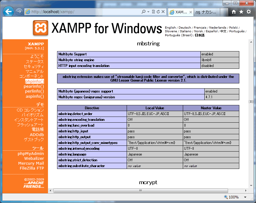Open Favorites star icon

[241, 12]
